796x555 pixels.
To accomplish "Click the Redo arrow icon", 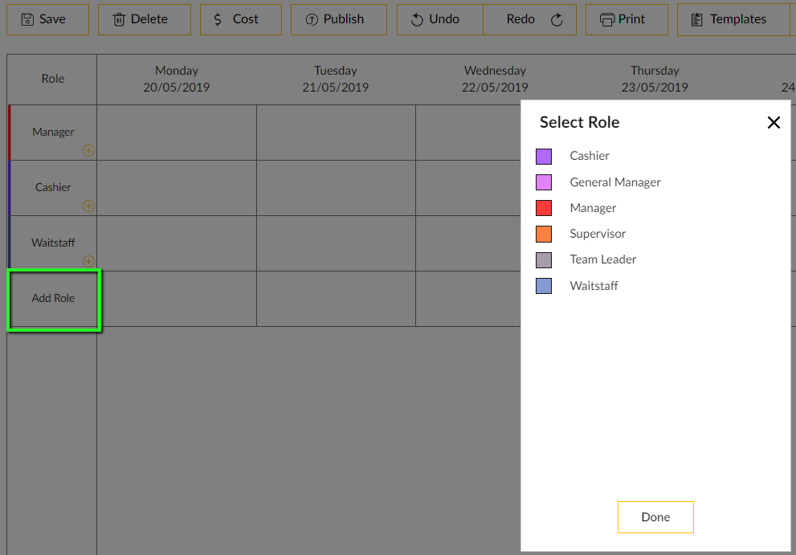I will tap(556, 19).
